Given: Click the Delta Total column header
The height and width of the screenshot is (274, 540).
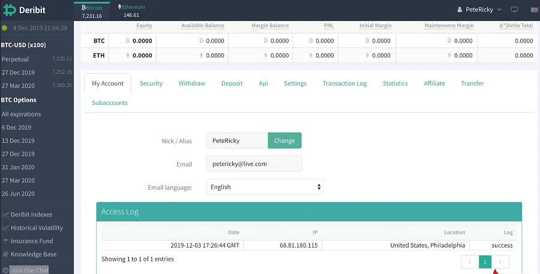Looking at the screenshot, I should tap(516, 25).
